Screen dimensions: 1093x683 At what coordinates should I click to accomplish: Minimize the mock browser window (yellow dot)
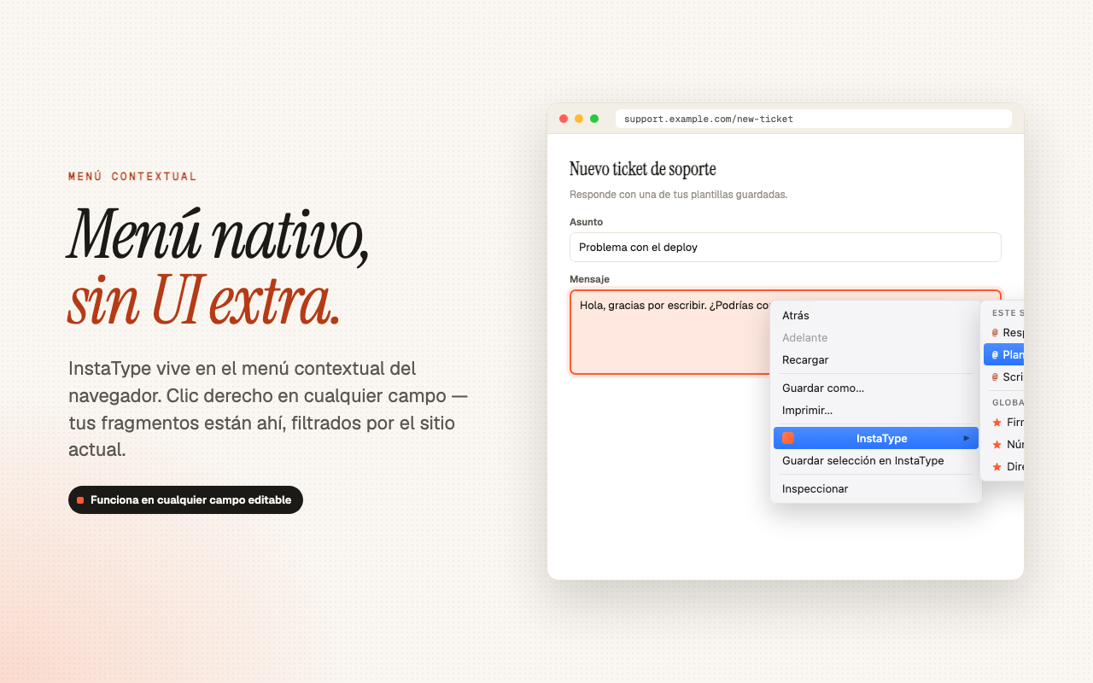click(579, 119)
